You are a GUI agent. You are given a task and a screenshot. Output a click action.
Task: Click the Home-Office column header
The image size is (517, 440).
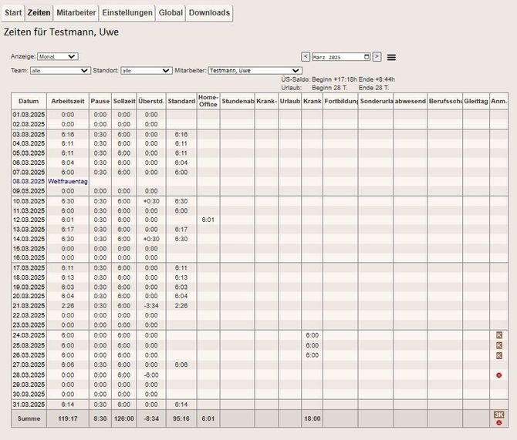(x=208, y=101)
